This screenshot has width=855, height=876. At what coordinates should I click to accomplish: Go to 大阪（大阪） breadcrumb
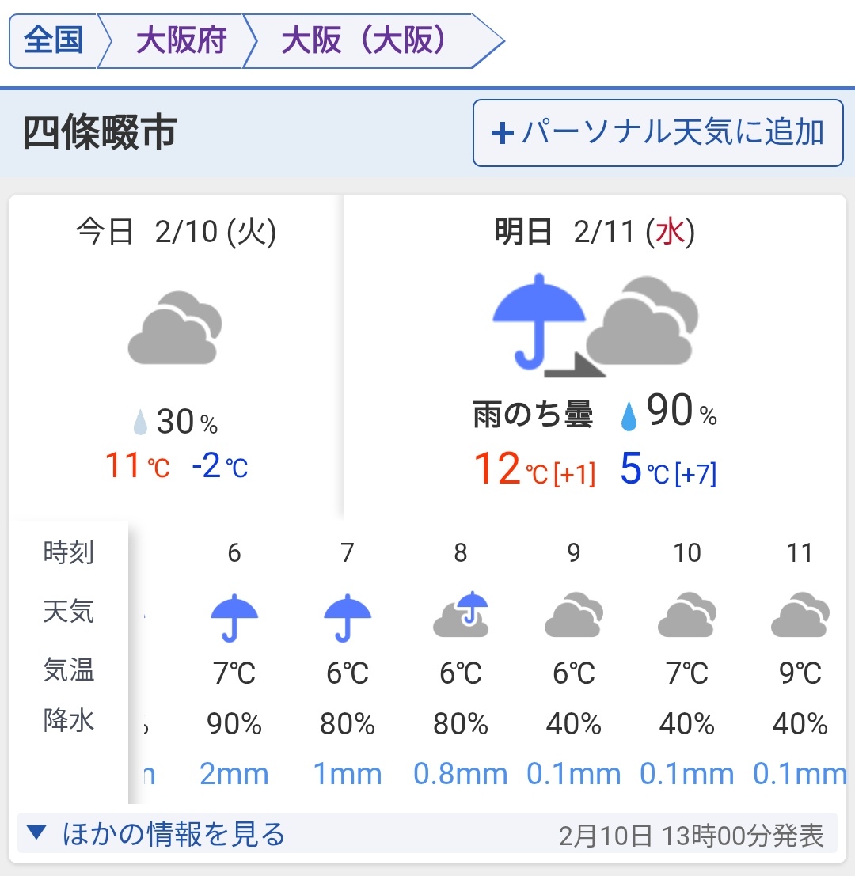tap(363, 40)
